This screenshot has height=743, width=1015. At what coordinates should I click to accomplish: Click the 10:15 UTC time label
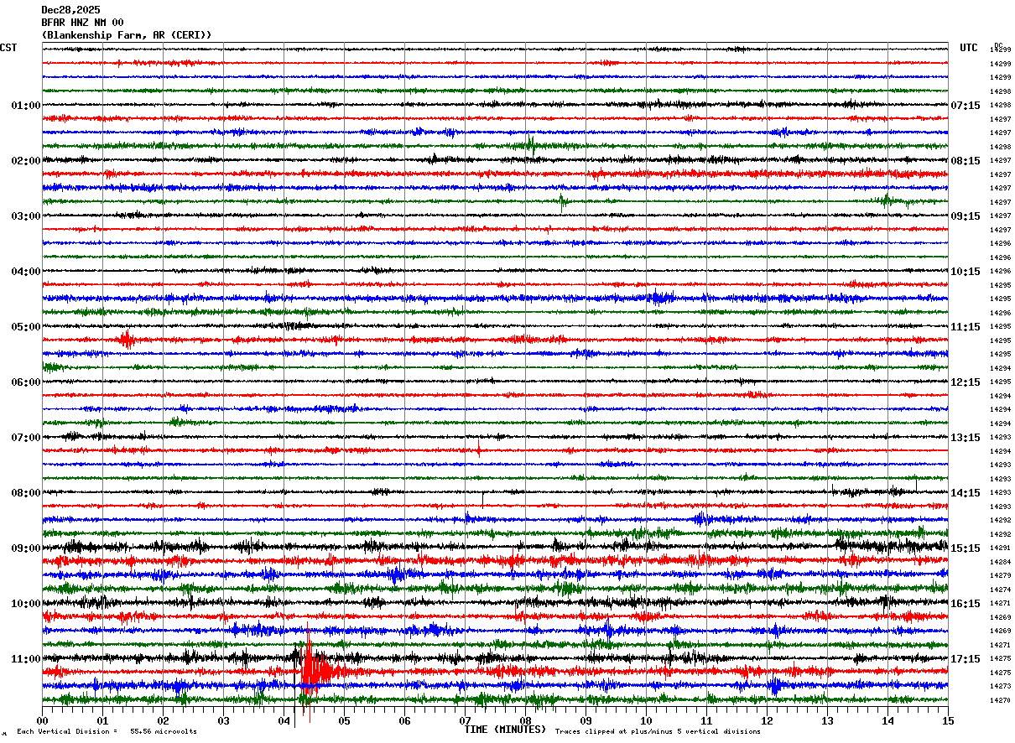966,272
